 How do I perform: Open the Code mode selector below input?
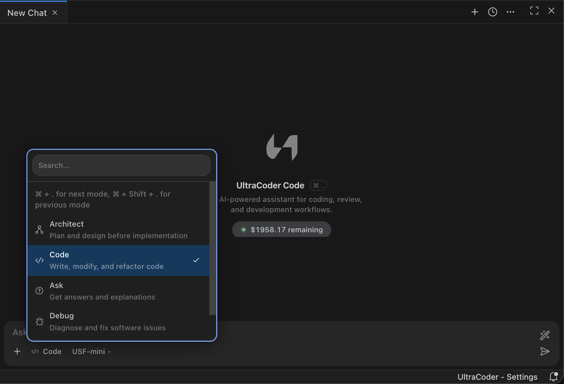click(47, 352)
